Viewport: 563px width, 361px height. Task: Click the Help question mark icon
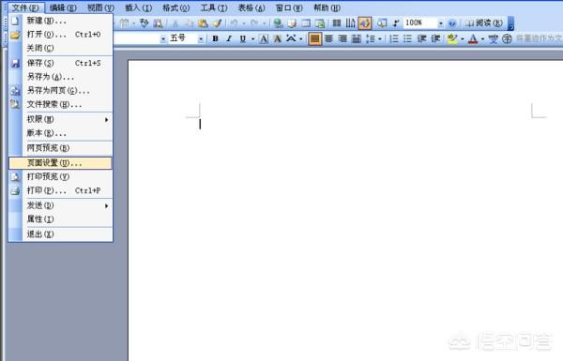(x=452, y=23)
